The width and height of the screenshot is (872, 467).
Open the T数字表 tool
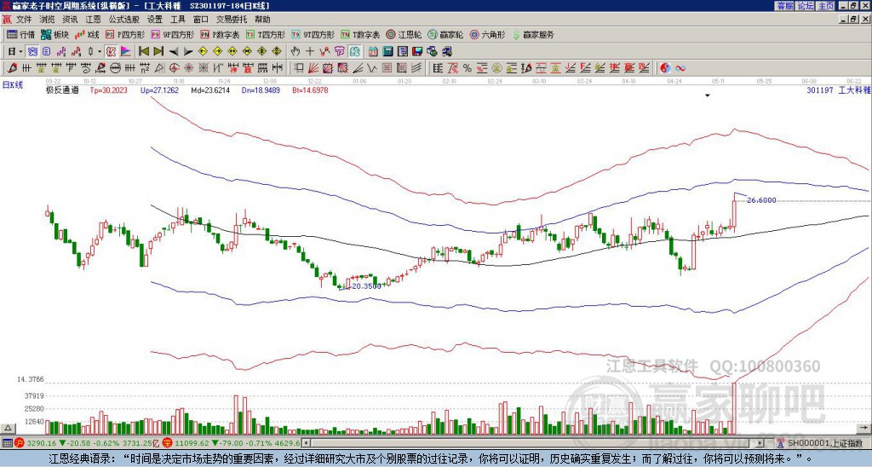[x=360, y=34]
